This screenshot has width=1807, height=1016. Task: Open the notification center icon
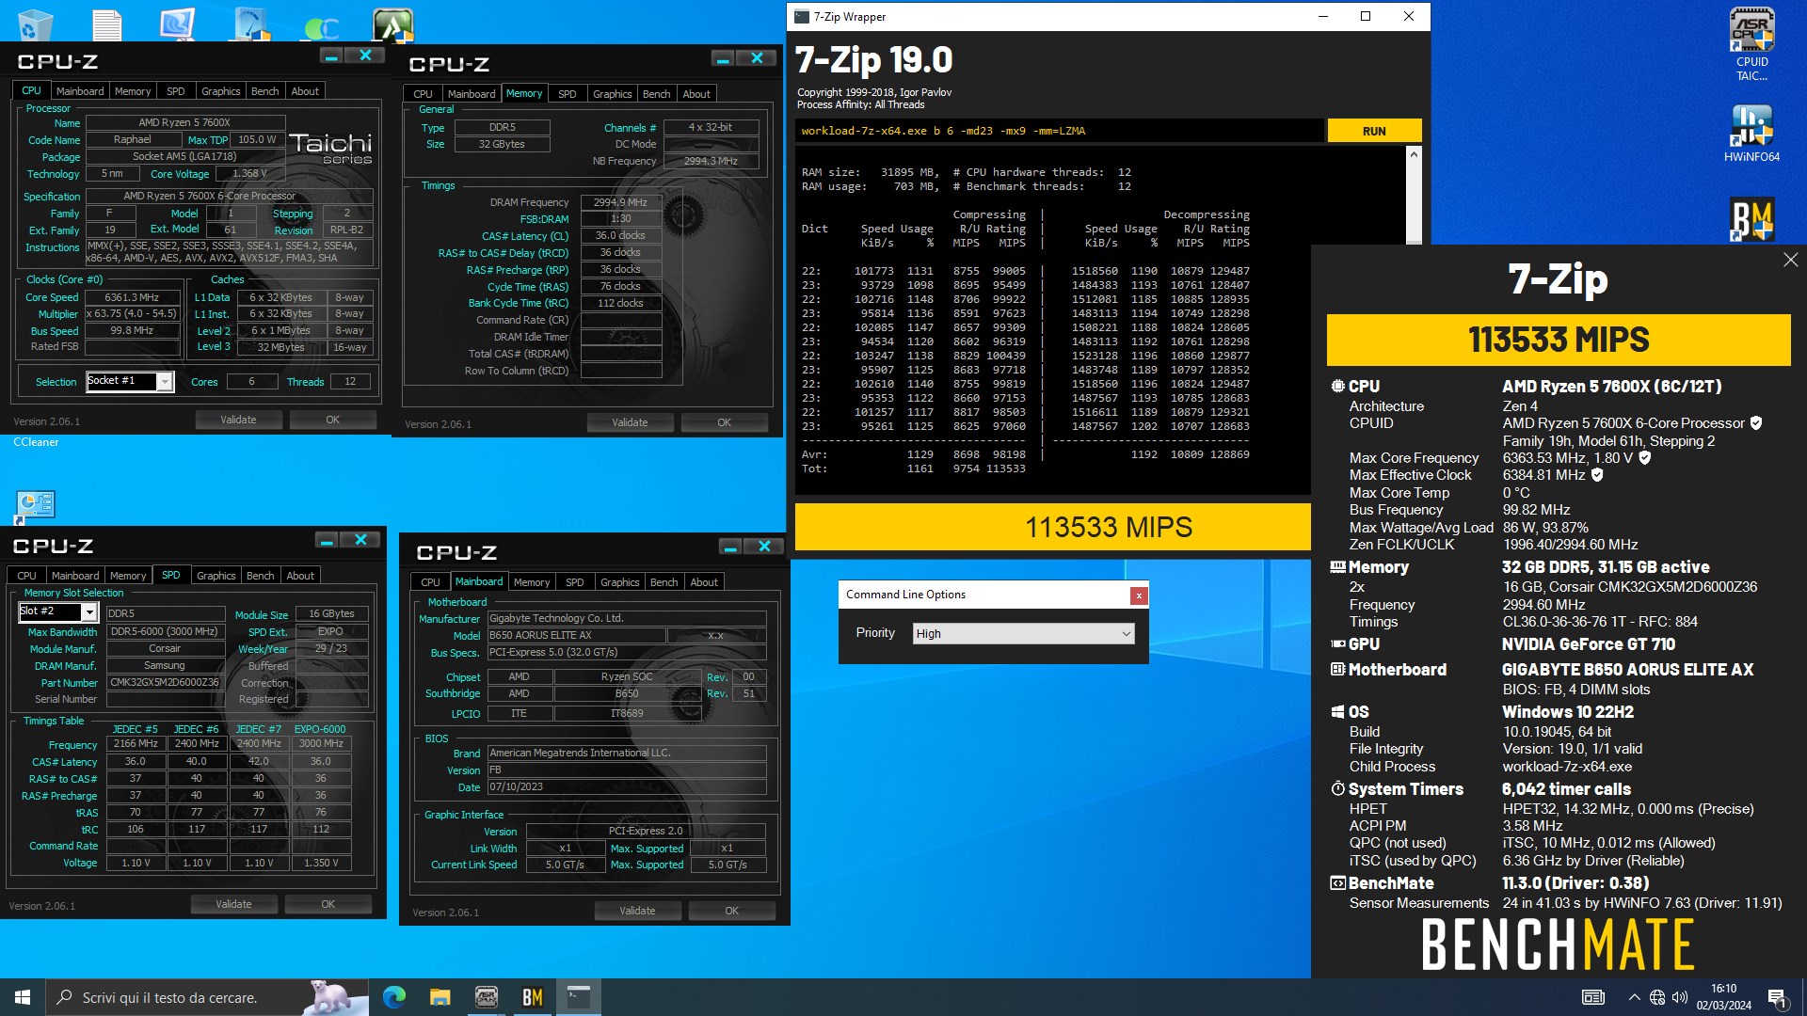tap(1777, 997)
